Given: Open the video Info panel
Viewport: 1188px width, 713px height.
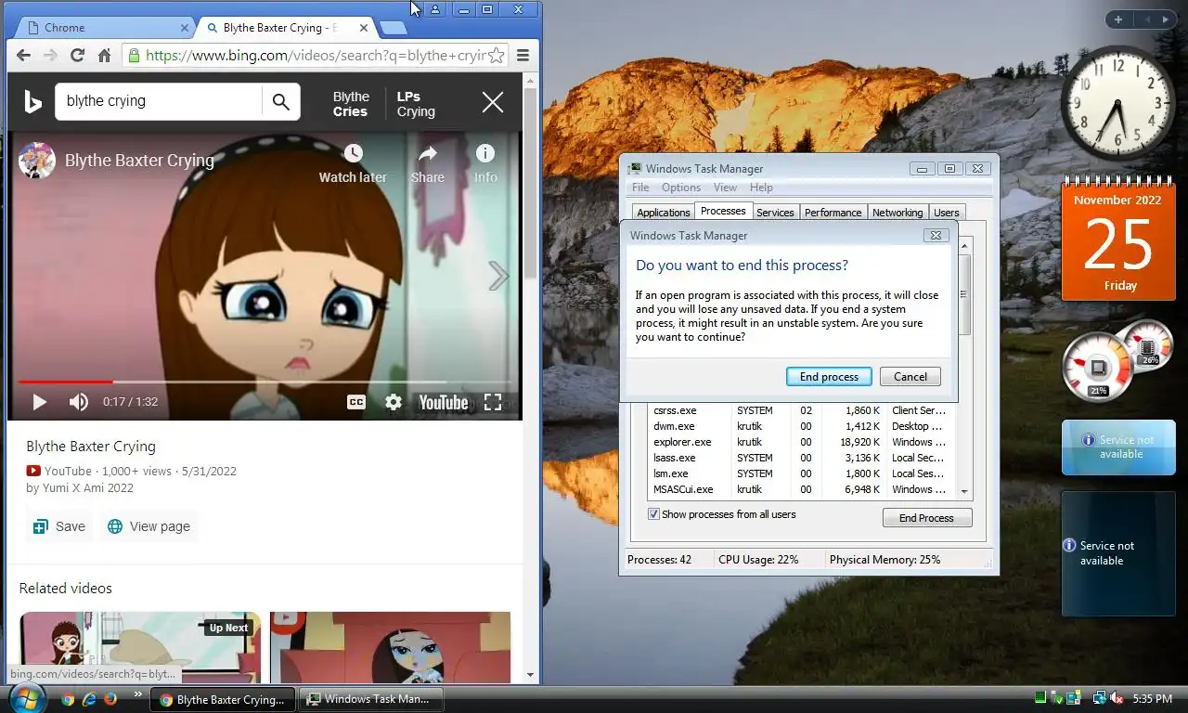Looking at the screenshot, I should (x=485, y=163).
